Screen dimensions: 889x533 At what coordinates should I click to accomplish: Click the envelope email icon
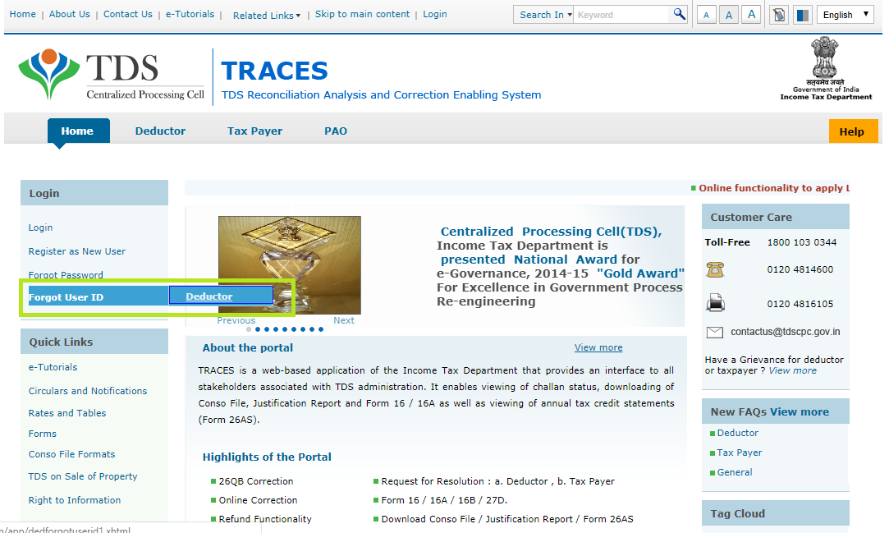(714, 333)
